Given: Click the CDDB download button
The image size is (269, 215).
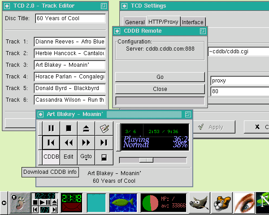Looking at the screenshot, I should [51, 157].
